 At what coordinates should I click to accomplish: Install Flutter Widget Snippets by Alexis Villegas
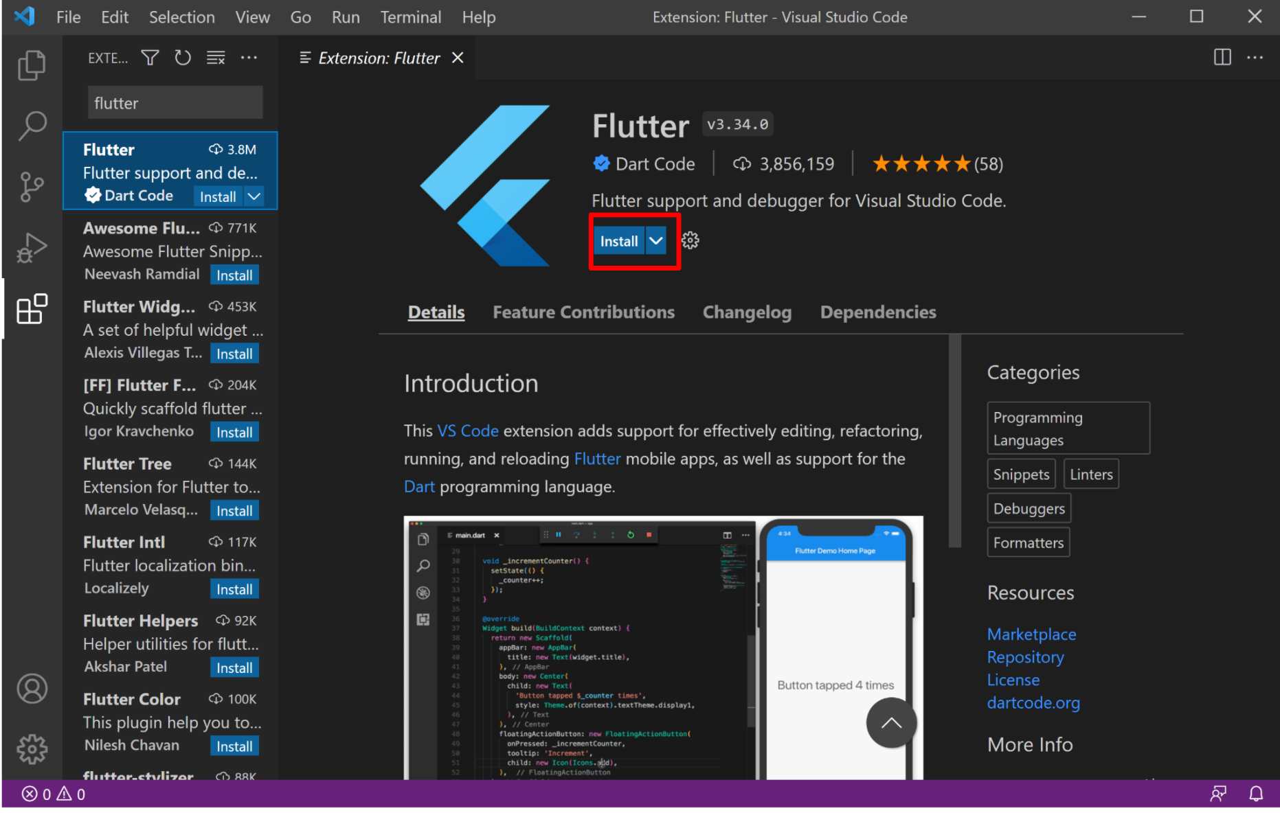coord(234,354)
